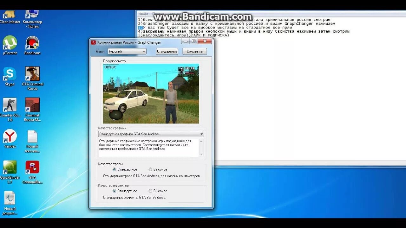The image size is (406, 228).
Task: Open the Bandicam desktop icon
Action: pyautogui.click(x=32, y=45)
